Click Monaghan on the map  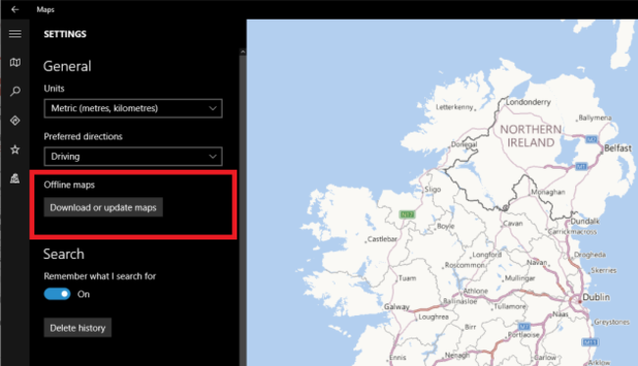[x=548, y=192]
